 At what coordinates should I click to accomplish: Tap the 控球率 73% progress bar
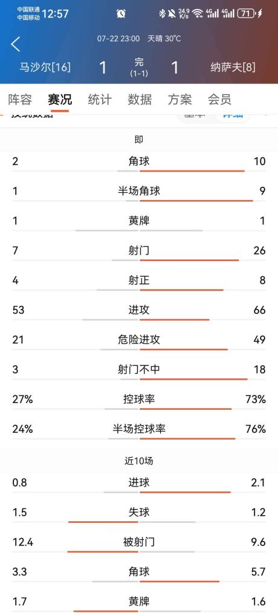[186, 409]
